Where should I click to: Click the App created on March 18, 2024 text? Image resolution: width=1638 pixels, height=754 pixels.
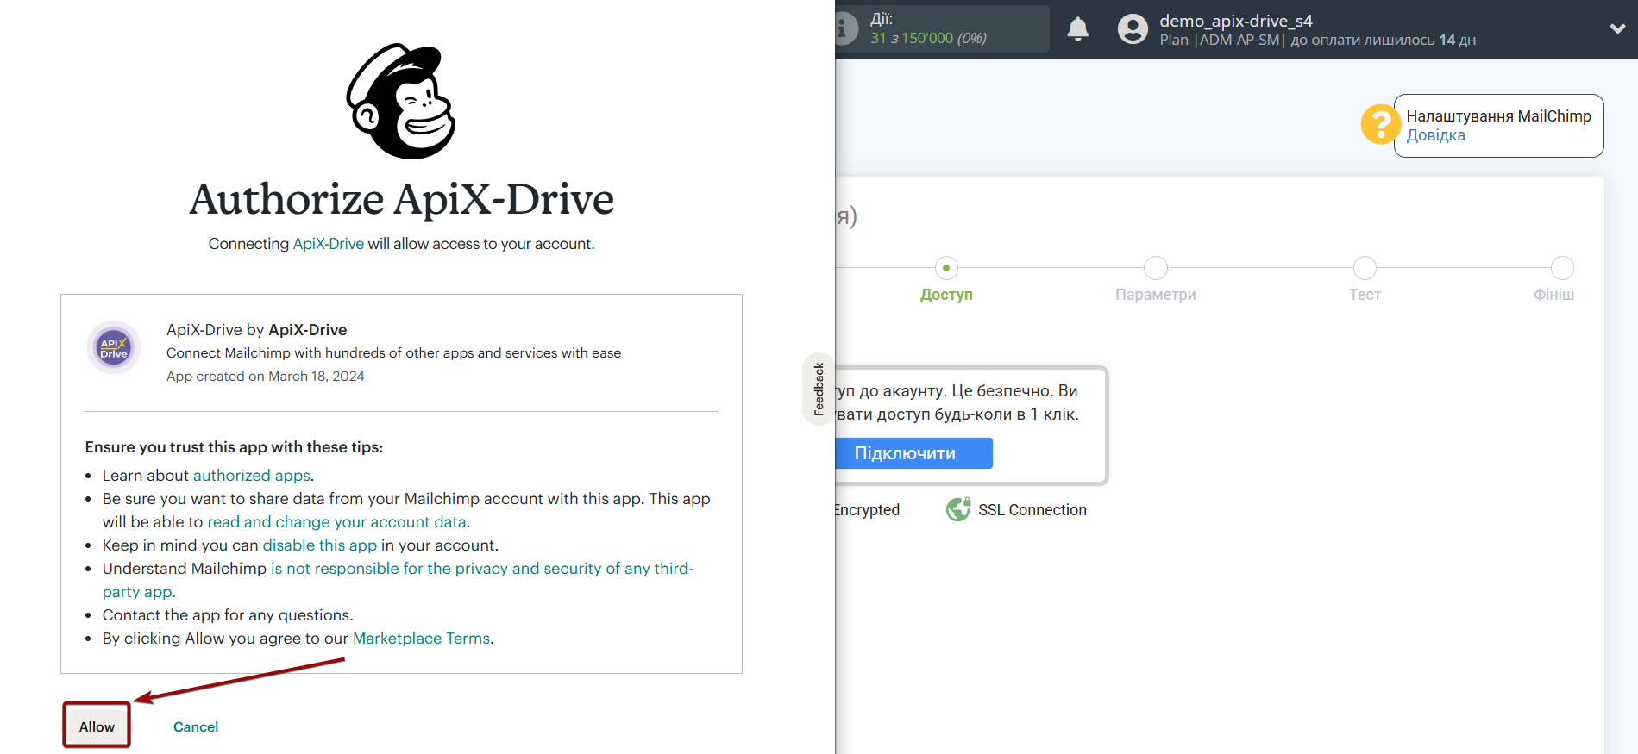point(265,377)
